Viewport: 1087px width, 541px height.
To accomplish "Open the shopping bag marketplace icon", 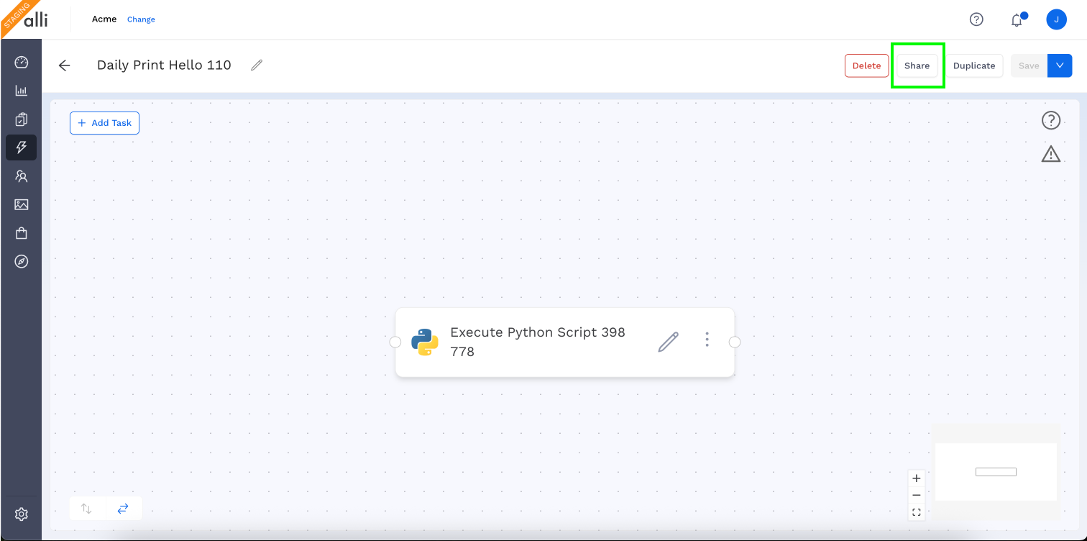I will pyautogui.click(x=21, y=233).
